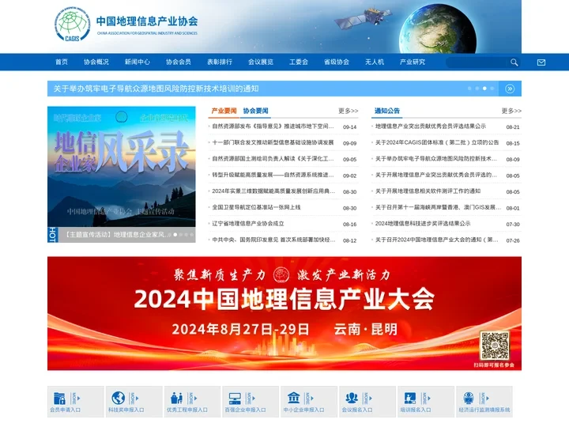Open 优秀工程申报入口 icon tile

(192, 402)
